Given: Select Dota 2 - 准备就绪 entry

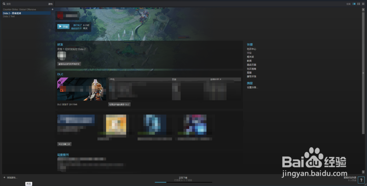Looking at the screenshot, I should pos(26,13).
